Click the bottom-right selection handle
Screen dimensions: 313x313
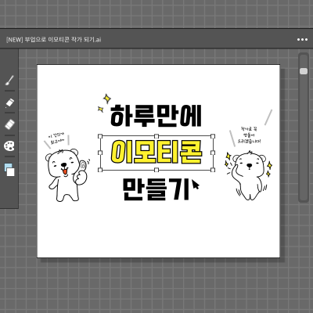(x=213, y=170)
